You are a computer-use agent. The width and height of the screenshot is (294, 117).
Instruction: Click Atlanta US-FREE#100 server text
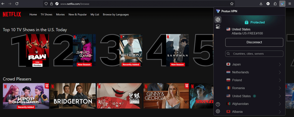point(247,33)
